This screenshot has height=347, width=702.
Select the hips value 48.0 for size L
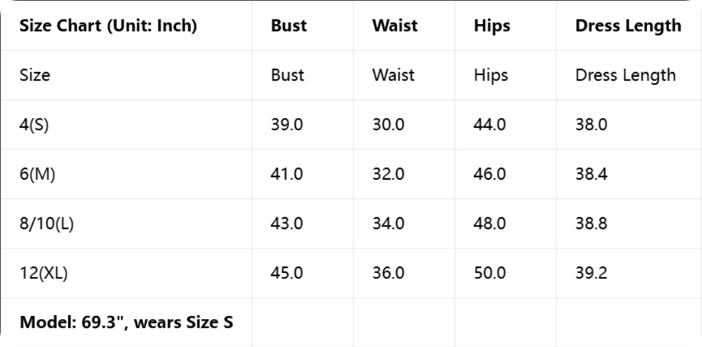click(490, 224)
